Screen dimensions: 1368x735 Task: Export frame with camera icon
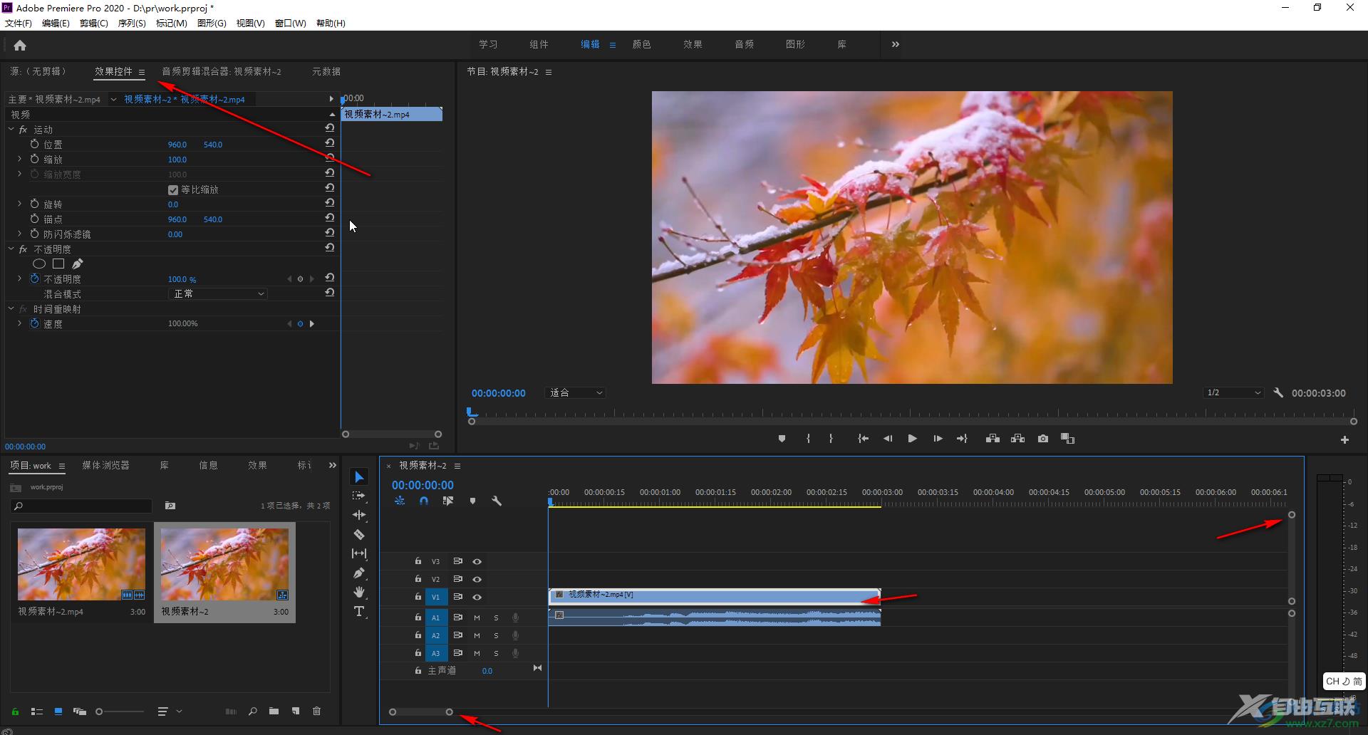point(1043,439)
